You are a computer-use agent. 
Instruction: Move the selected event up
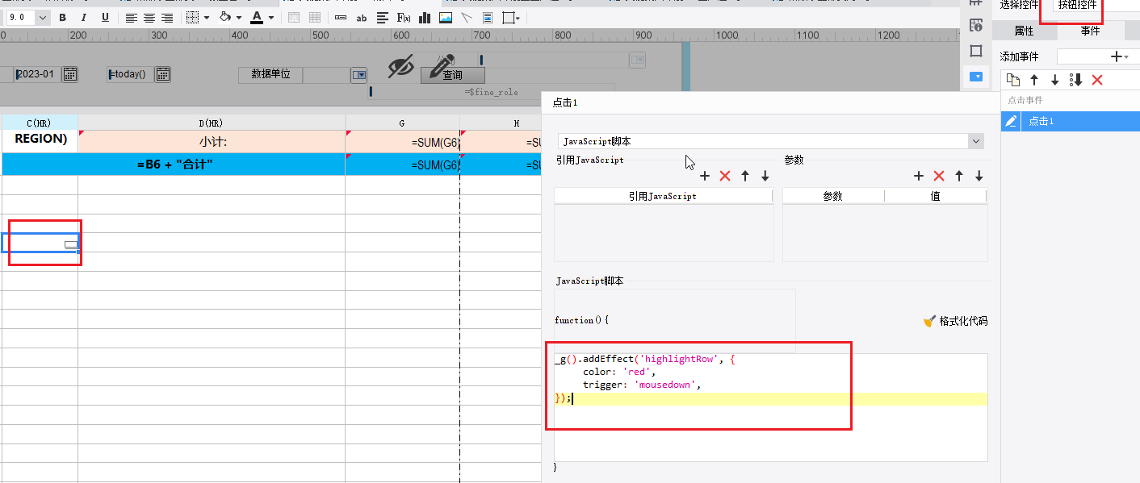coord(1034,80)
